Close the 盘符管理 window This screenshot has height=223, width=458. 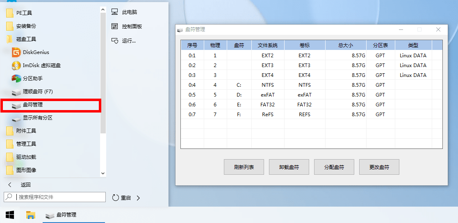tap(438, 29)
